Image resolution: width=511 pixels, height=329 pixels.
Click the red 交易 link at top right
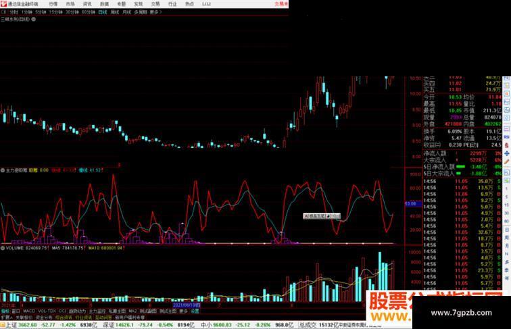(x=281, y=4)
